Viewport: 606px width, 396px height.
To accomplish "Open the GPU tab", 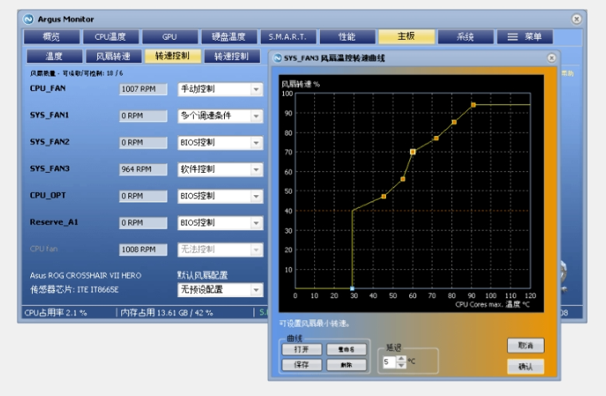I will (x=170, y=37).
